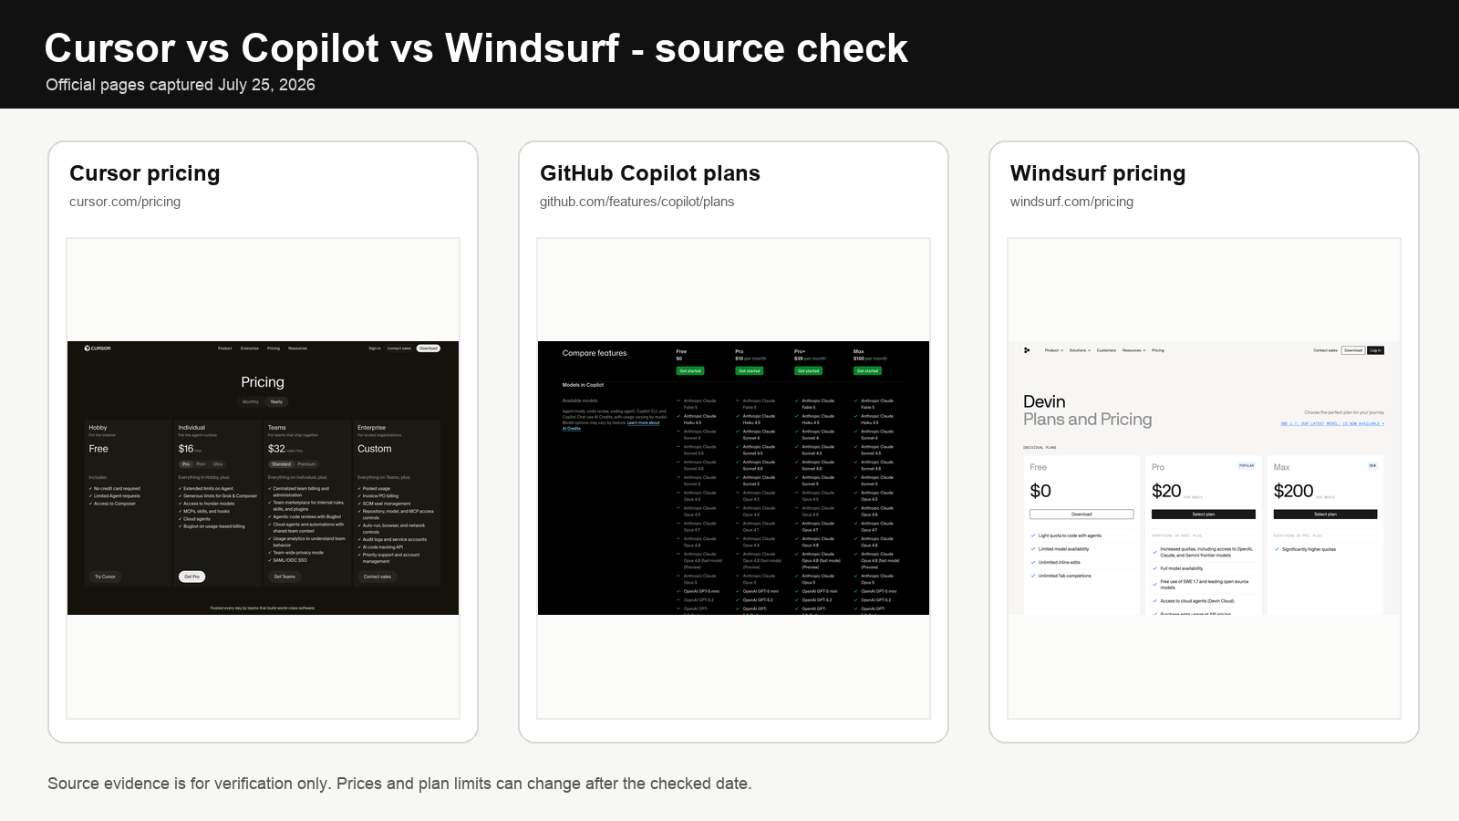
Task: Click Get started under Copilot Pro $10
Action: (750, 371)
